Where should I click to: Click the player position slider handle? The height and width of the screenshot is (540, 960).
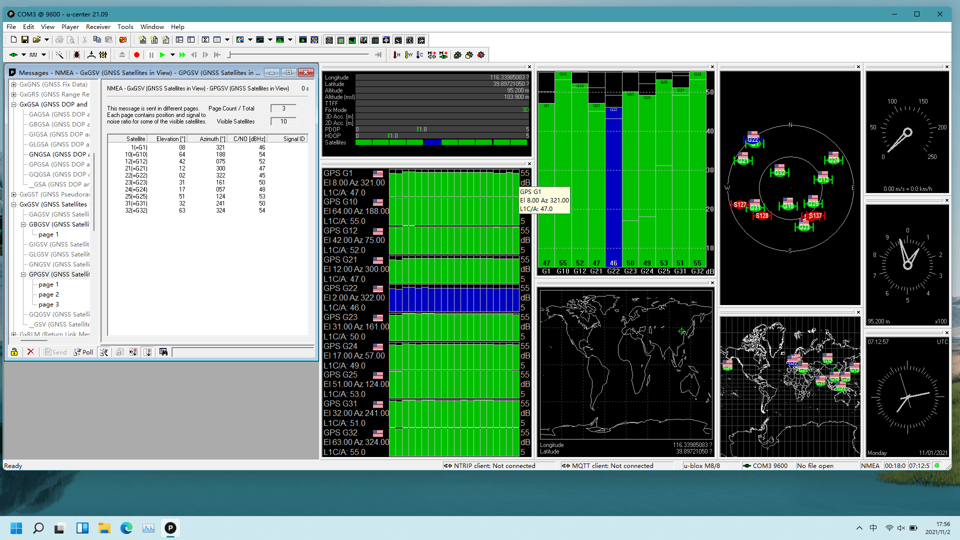229,55
